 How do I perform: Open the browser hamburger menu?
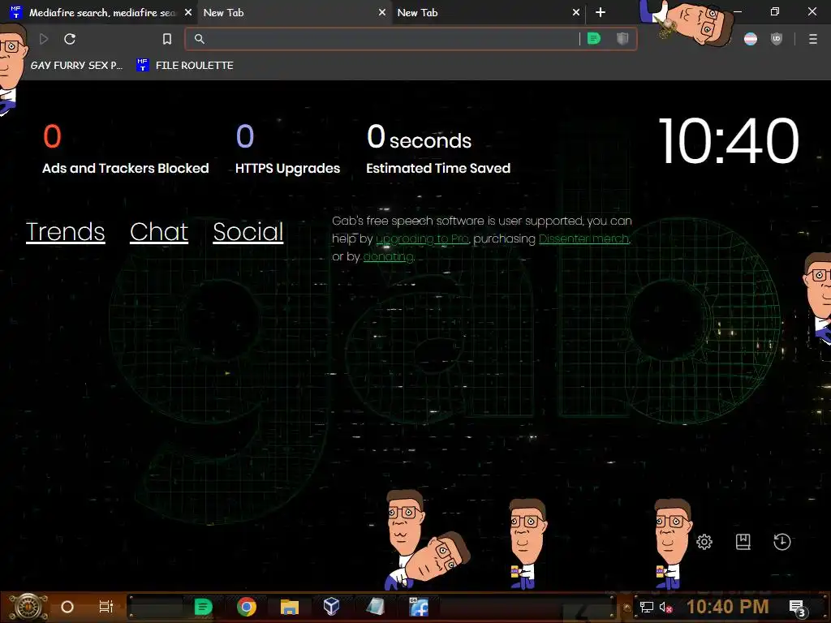point(813,39)
